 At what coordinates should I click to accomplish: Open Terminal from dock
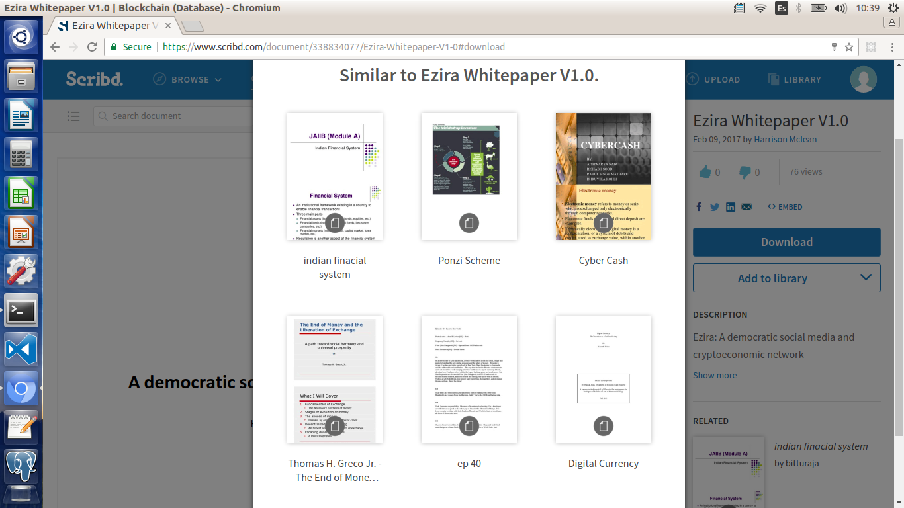tap(21, 310)
